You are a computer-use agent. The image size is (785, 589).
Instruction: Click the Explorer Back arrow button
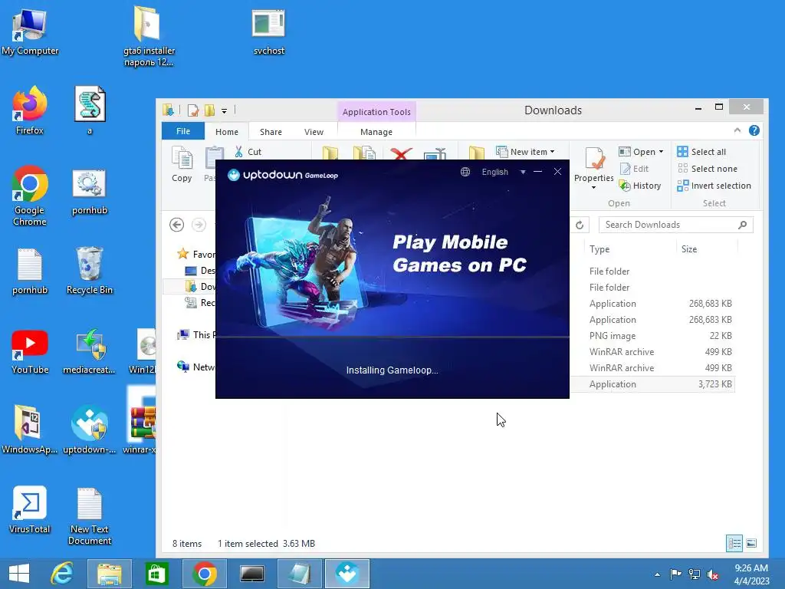177,225
